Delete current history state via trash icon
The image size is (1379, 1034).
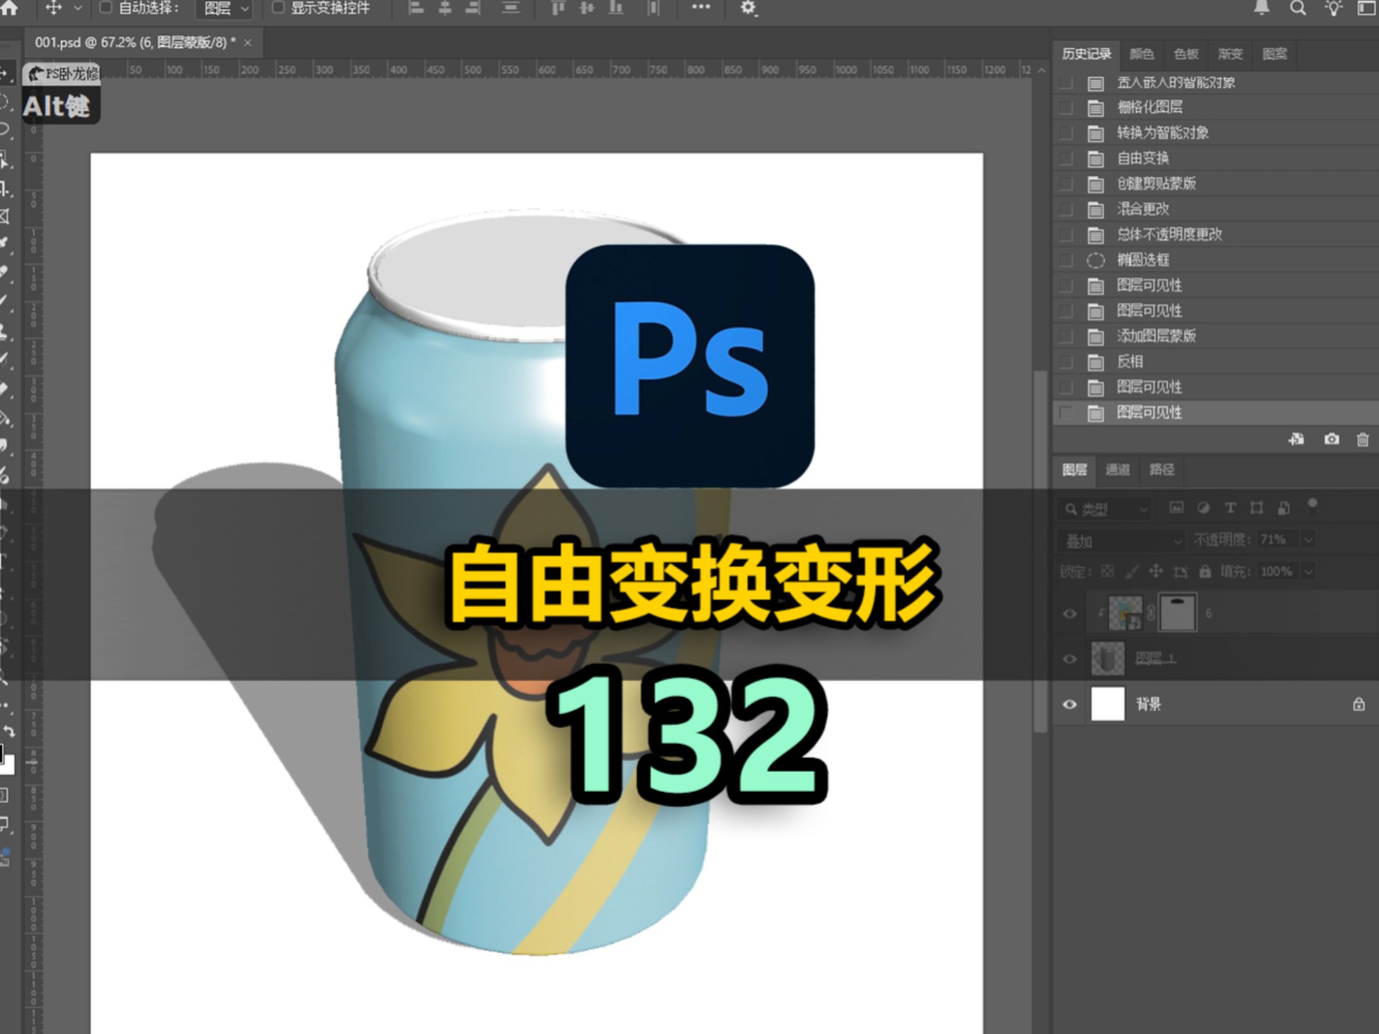click(x=1362, y=439)
